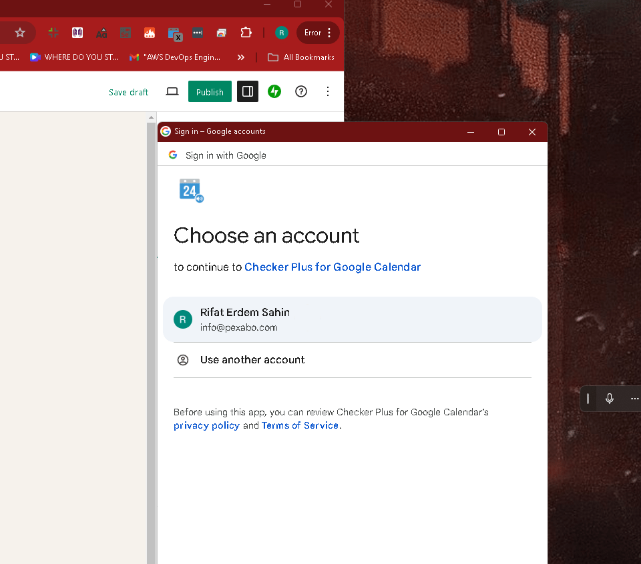This screenshot has width=641, height=564.
Task: Open the editor's laptop preview icon
Action: [172, 91]
